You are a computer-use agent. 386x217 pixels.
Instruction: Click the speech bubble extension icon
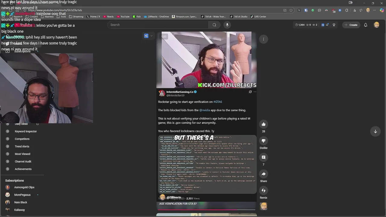319,10
